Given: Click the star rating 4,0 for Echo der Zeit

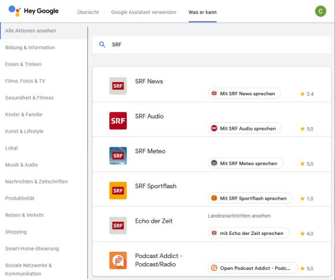Looking at the screenshot, I should (x=307, y=233).
